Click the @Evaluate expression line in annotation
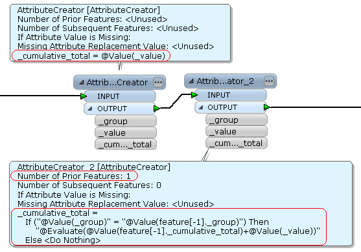The image size is (361, 252). click(178, 231)
